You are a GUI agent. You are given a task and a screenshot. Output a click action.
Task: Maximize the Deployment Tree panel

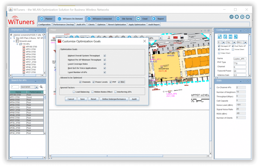(x=39, y=30)
